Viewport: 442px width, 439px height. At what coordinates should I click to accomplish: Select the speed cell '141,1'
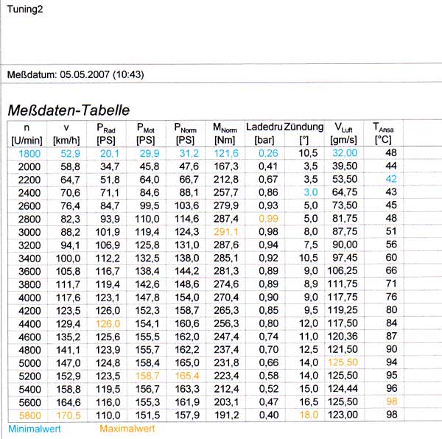click(68, 350)
